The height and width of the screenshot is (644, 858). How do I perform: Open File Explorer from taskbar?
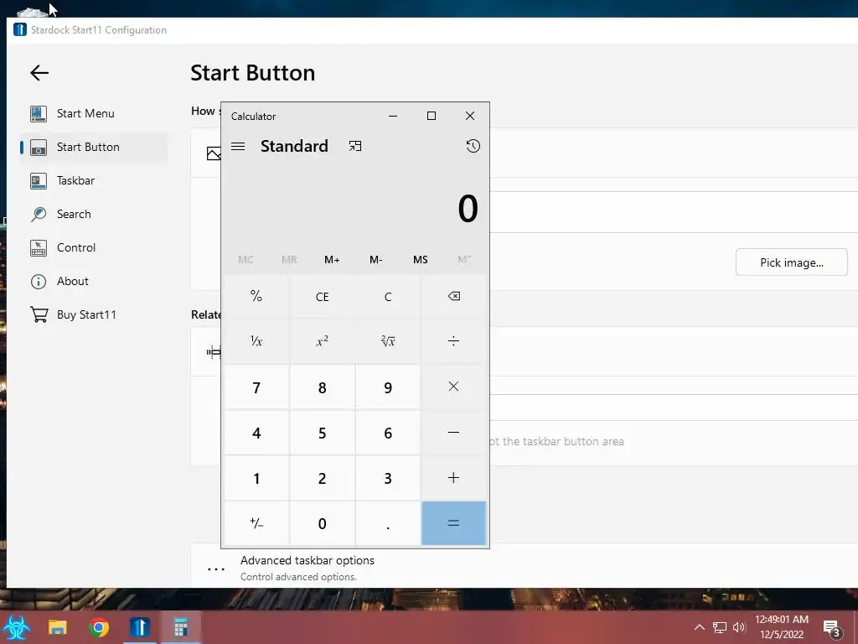58,627
